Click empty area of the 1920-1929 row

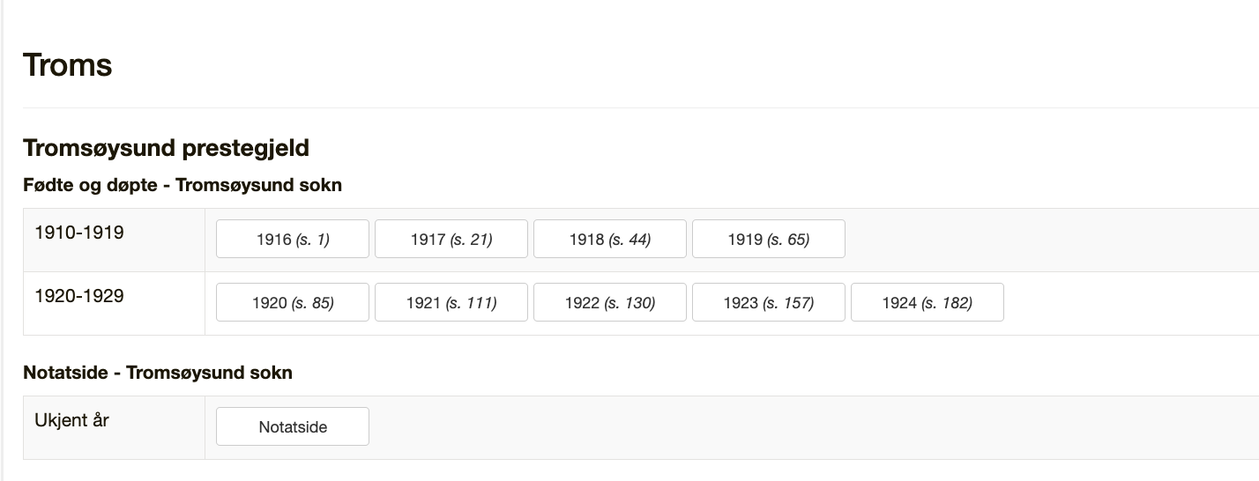pos(1129,303)
